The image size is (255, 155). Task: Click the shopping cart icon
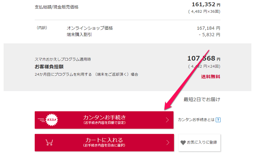pyautogui.click(x=49, y=143)
